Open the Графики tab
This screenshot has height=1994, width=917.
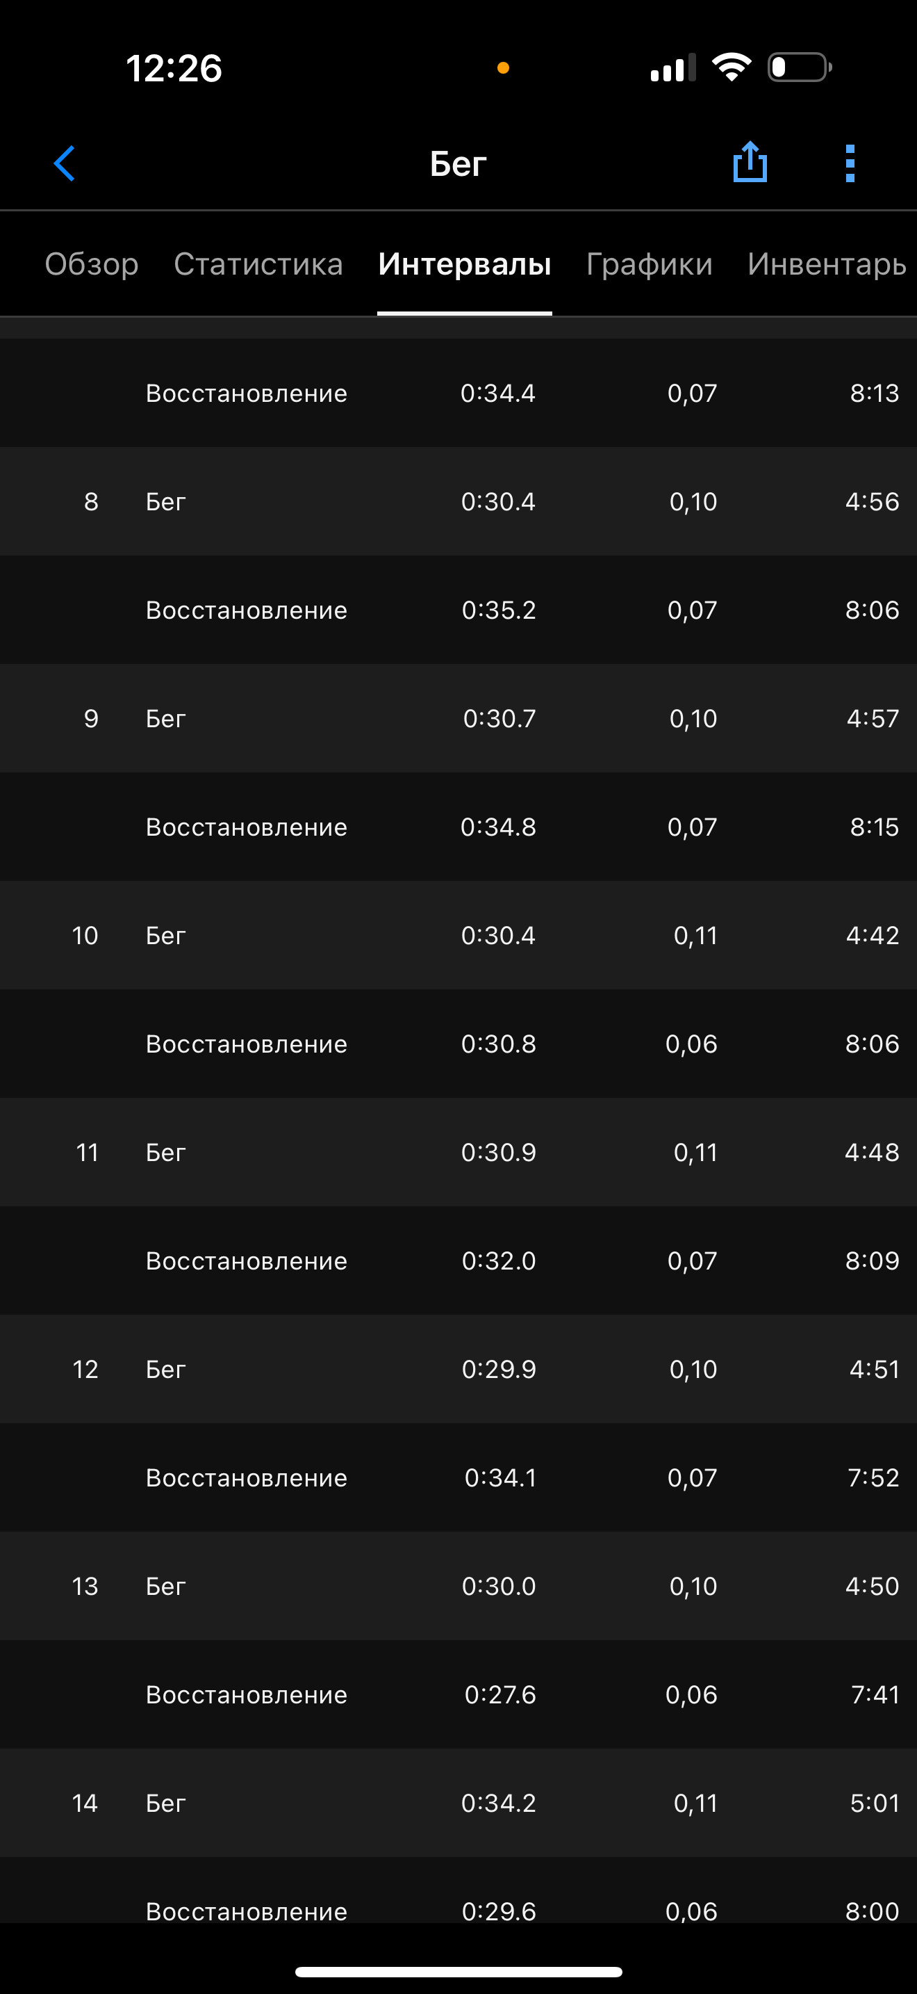[x=650, y=264]
